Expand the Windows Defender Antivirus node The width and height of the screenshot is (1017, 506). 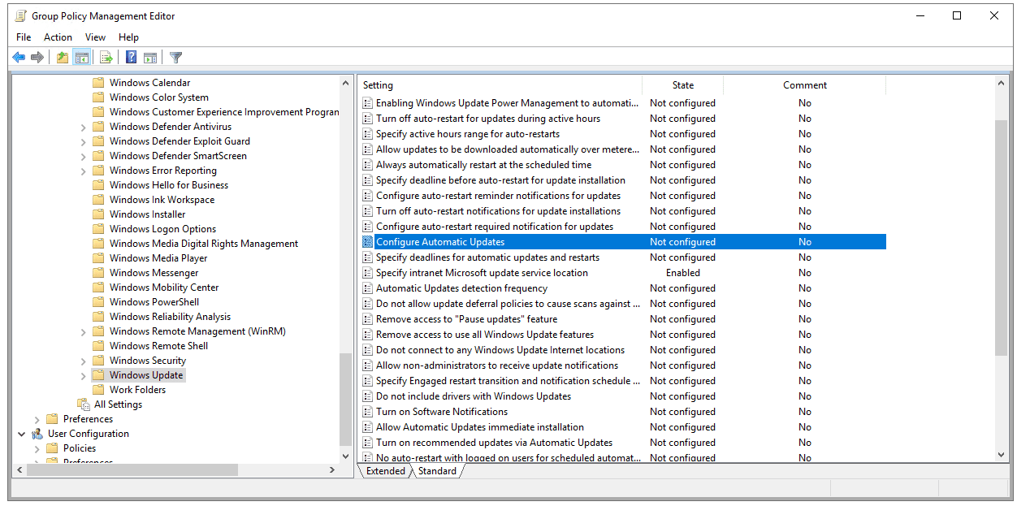click(x=84, y=127)
